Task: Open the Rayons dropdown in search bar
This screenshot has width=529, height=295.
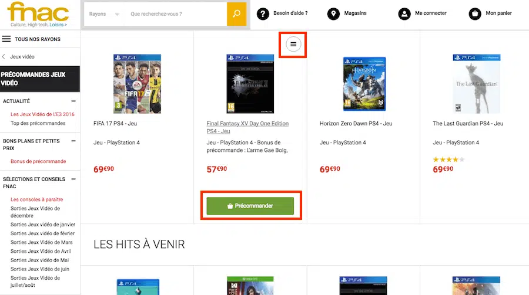Action: (105, 14)
